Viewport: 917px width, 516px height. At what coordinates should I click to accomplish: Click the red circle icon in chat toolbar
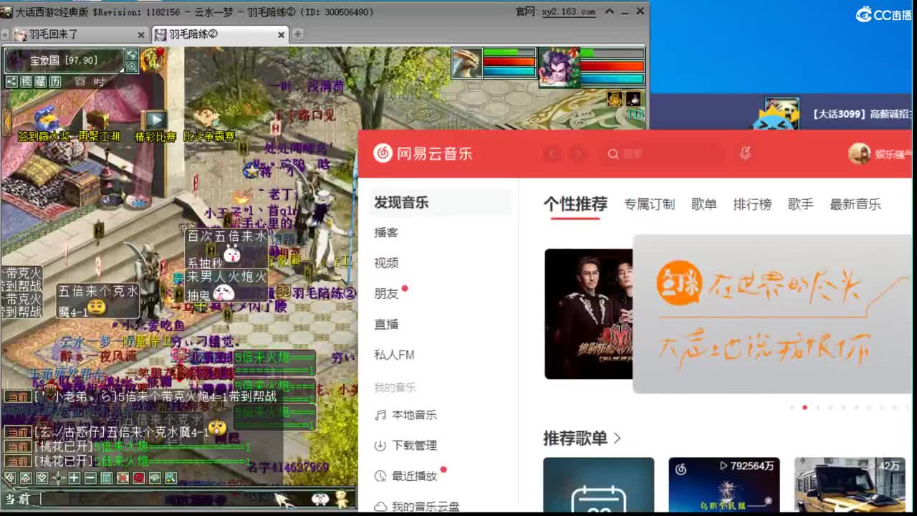coord(138,478)
